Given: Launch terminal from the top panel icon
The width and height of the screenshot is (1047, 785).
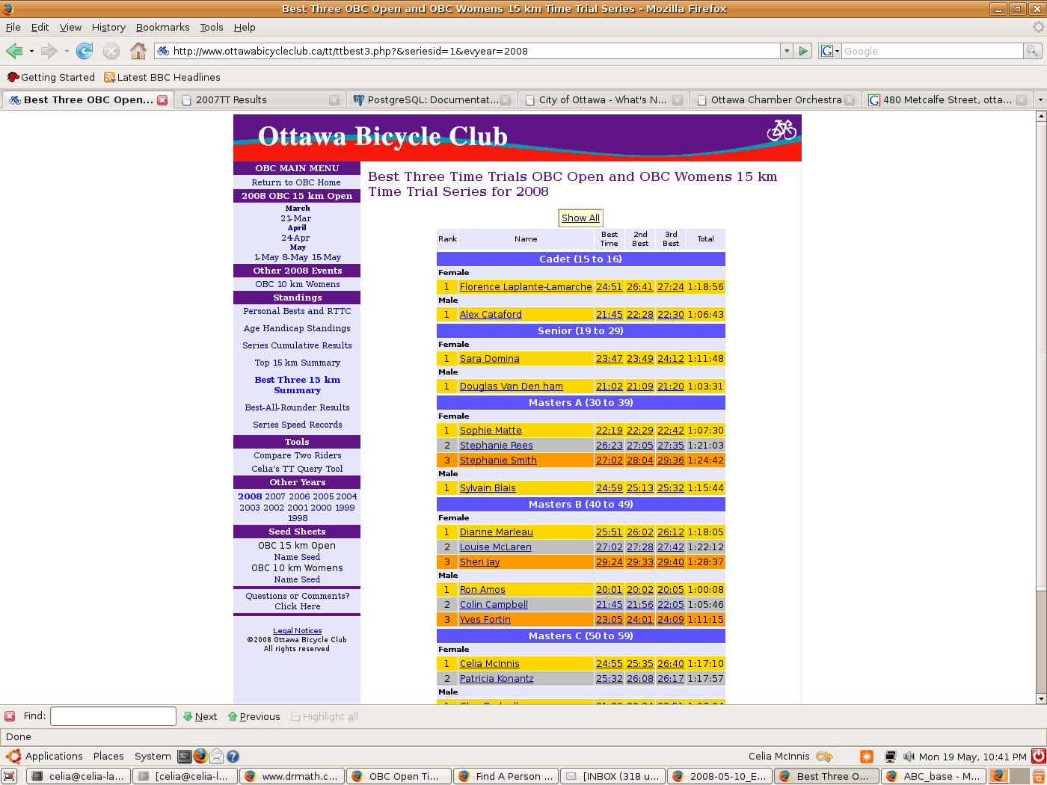Looking at the screenshot, I should [x=184, y=756].
